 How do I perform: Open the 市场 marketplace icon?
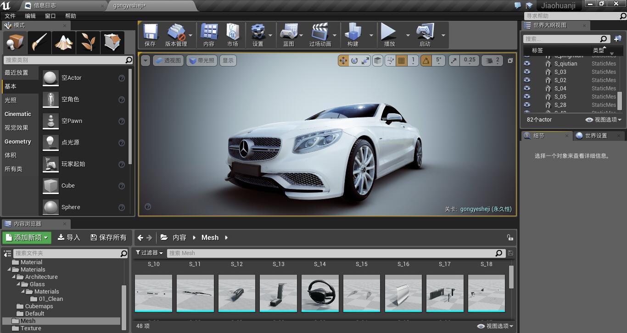click(x=233, y=35)
